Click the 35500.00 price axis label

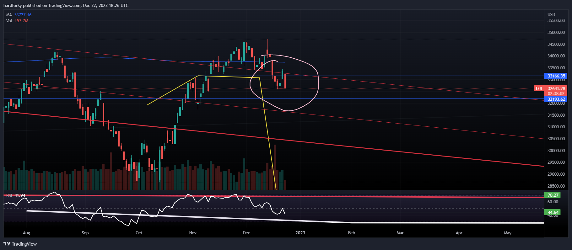pyautogui.click(x=556, y=20)
